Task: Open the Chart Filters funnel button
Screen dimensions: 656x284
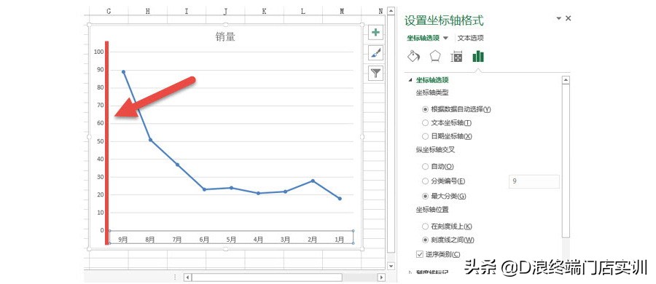Action: pos(375,74)
